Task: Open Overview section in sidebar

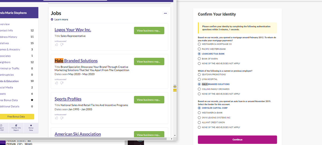Action: click(x=5, y=24)
